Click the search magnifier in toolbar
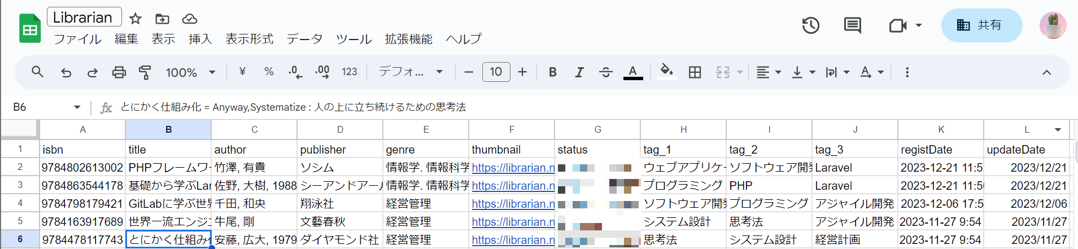The height and width of the screenshot is (249, 1078). click(38, 72)
